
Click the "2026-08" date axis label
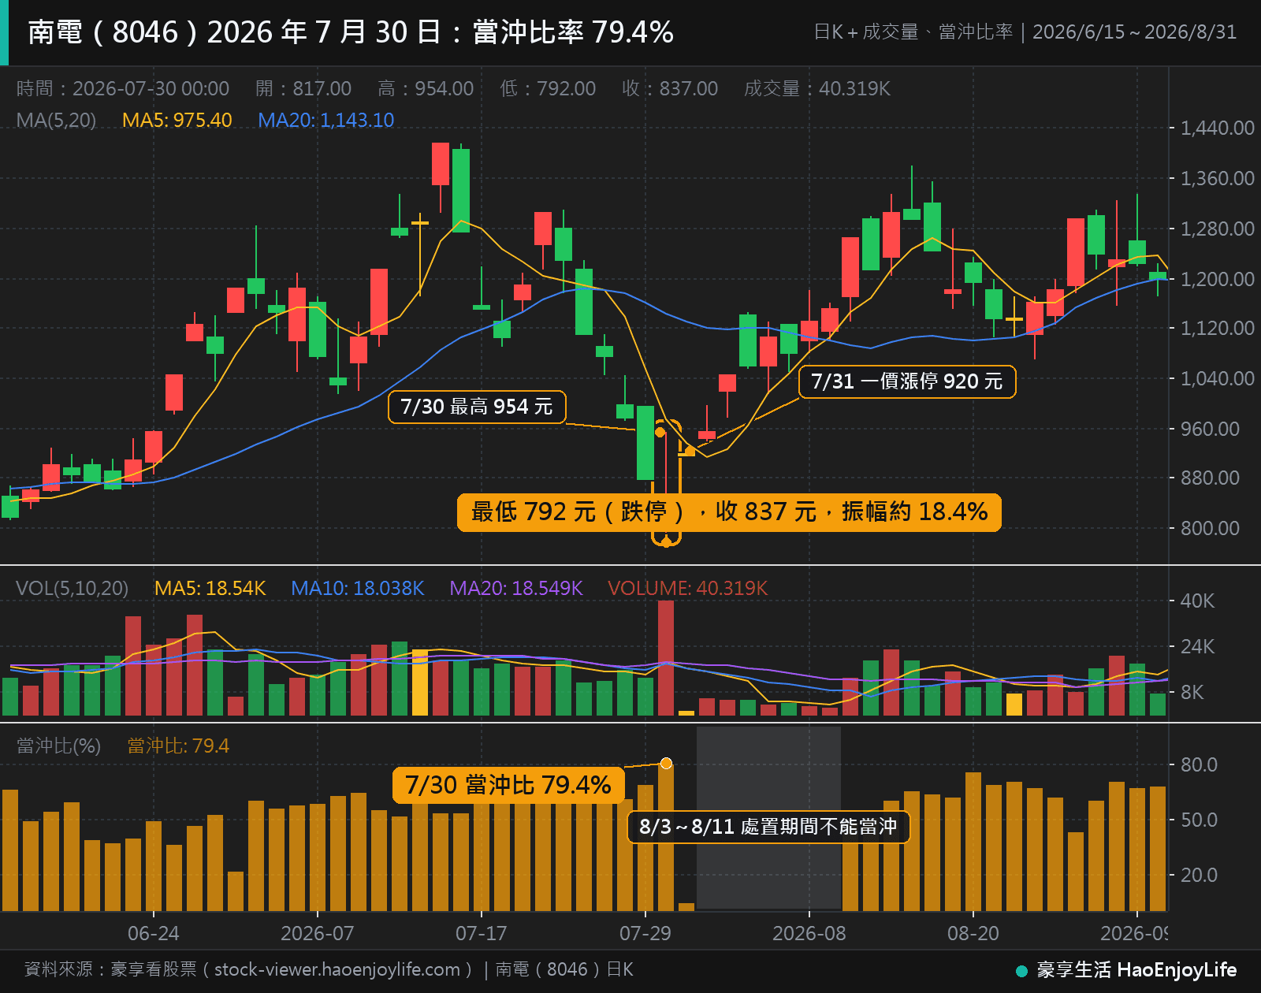[809, 933]
